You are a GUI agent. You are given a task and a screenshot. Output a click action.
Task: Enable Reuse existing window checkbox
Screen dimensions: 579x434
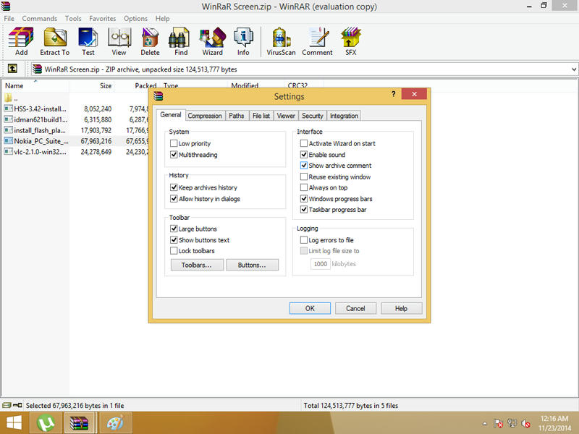coord(304,176)
